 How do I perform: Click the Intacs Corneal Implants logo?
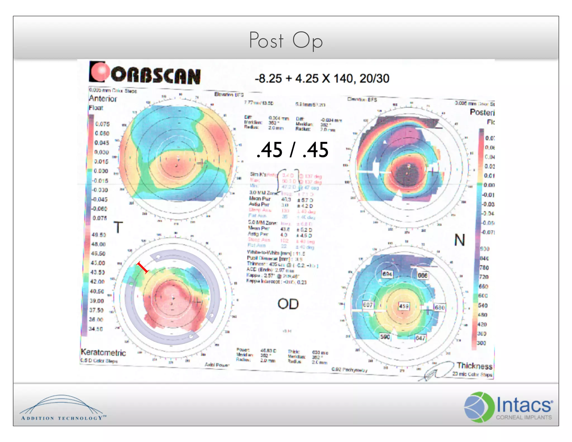pos(508,407)
